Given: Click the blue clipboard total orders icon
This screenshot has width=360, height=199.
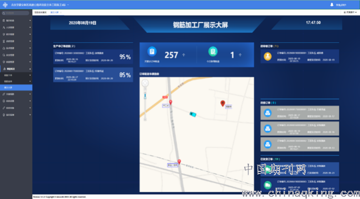Looking at the screenshot, I should [152, 52].
